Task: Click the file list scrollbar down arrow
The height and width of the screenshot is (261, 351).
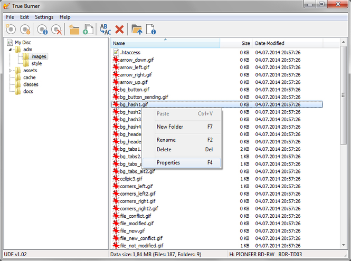Action: pyautogui.click(x=344, y=246)
